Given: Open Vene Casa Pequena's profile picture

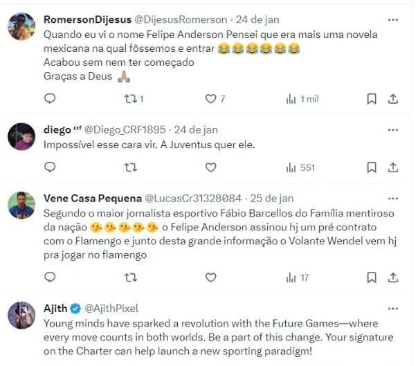Looking at the screenshot, I should 21,206.
